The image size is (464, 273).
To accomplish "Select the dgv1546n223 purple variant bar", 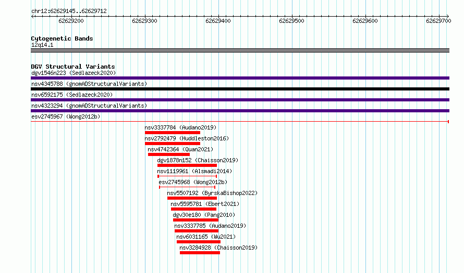I will (240, 78).
